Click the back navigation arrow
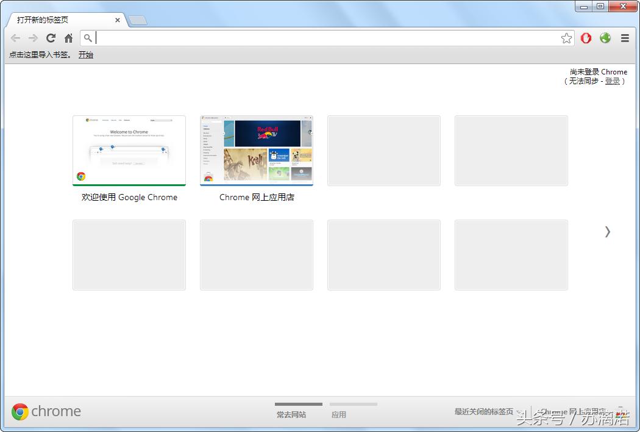This screenshot has width=640, height=432. tap(16, 38)
